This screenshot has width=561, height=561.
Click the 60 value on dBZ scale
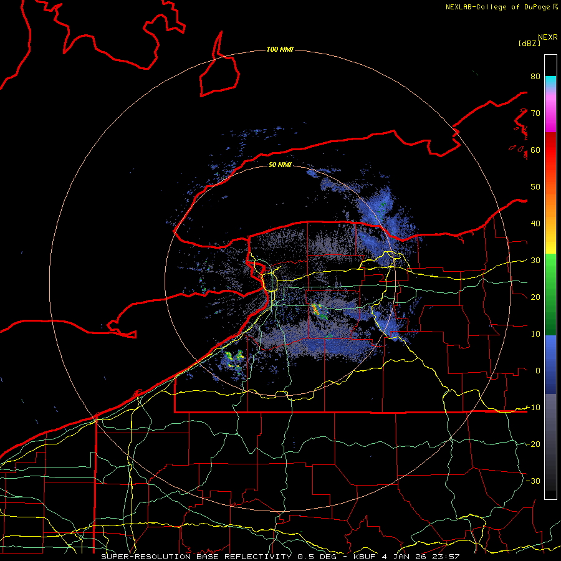point(535,150)
